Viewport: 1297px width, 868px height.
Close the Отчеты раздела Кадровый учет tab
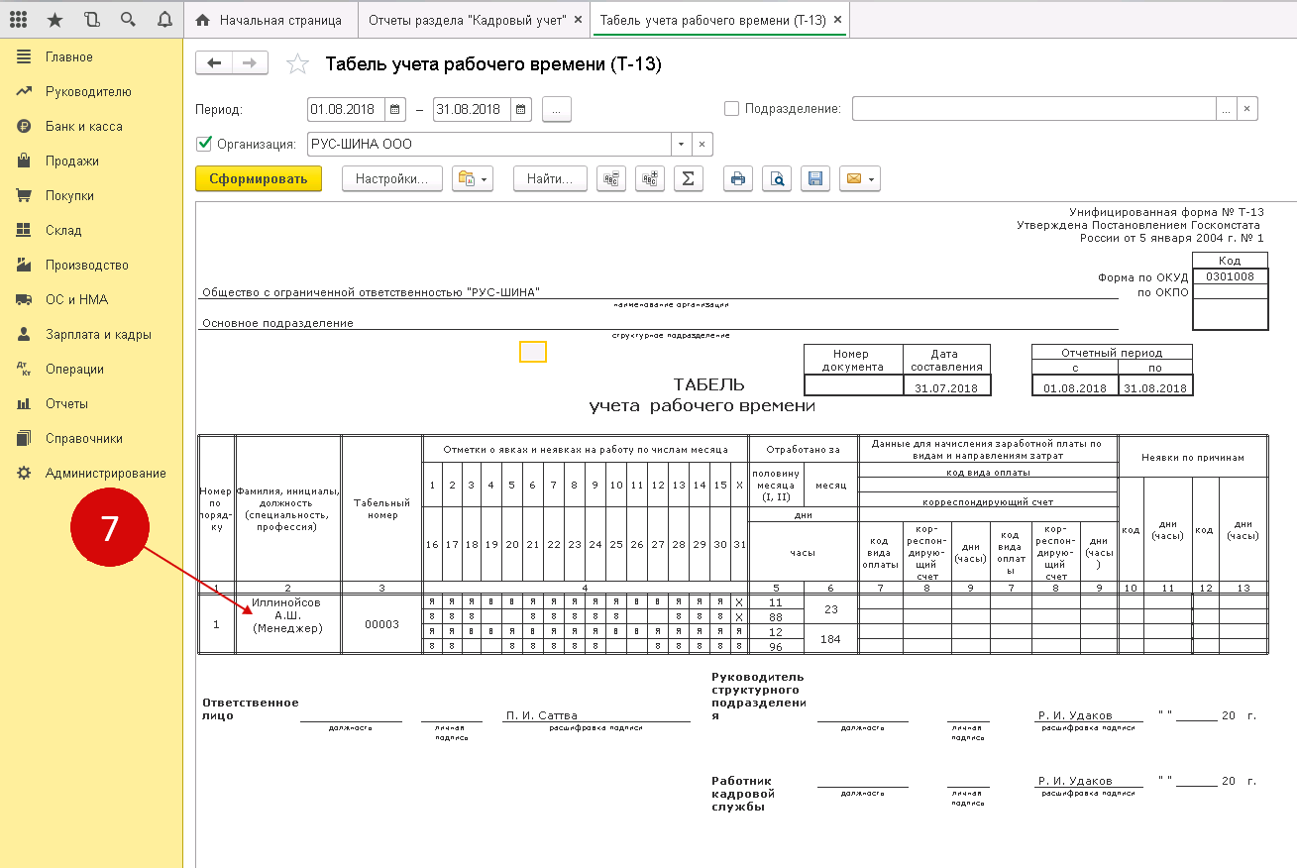tap(578, 20)
